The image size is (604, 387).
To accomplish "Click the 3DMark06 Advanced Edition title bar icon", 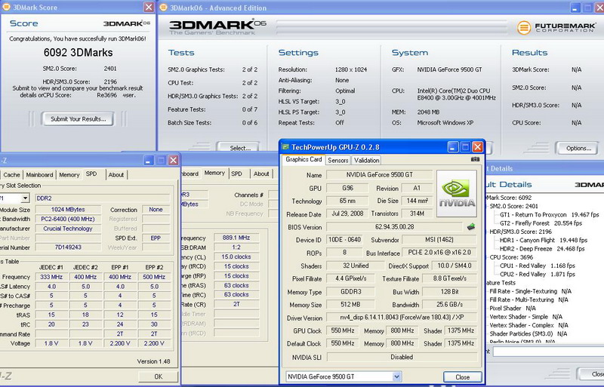I will pyautogui.click(x=163, y=8).
